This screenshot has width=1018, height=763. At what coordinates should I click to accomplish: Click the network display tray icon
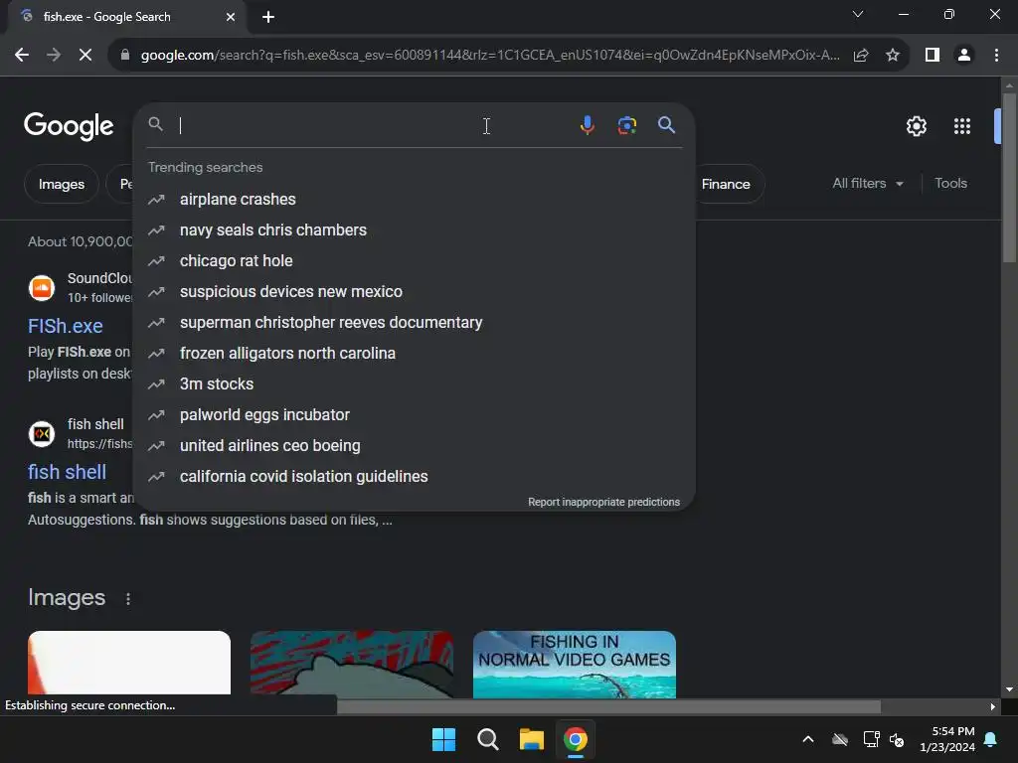(x=871, y=739)
